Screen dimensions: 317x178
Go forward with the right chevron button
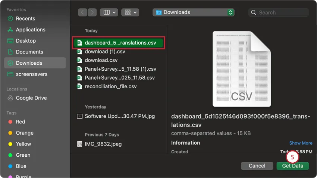[x=92, y=12]
